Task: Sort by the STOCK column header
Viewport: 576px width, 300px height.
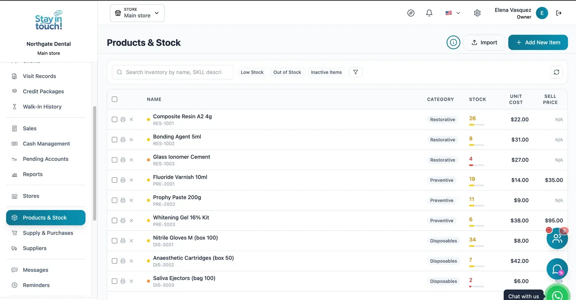Action: coord(477,99)
